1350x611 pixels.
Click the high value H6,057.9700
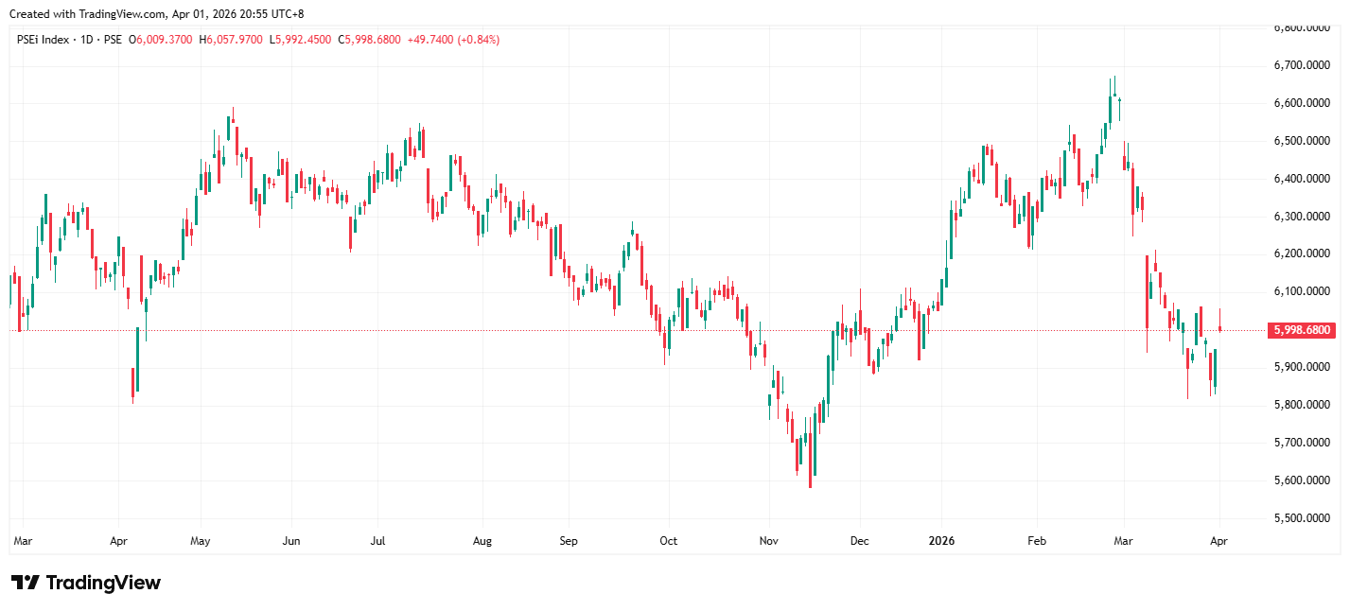231,40
